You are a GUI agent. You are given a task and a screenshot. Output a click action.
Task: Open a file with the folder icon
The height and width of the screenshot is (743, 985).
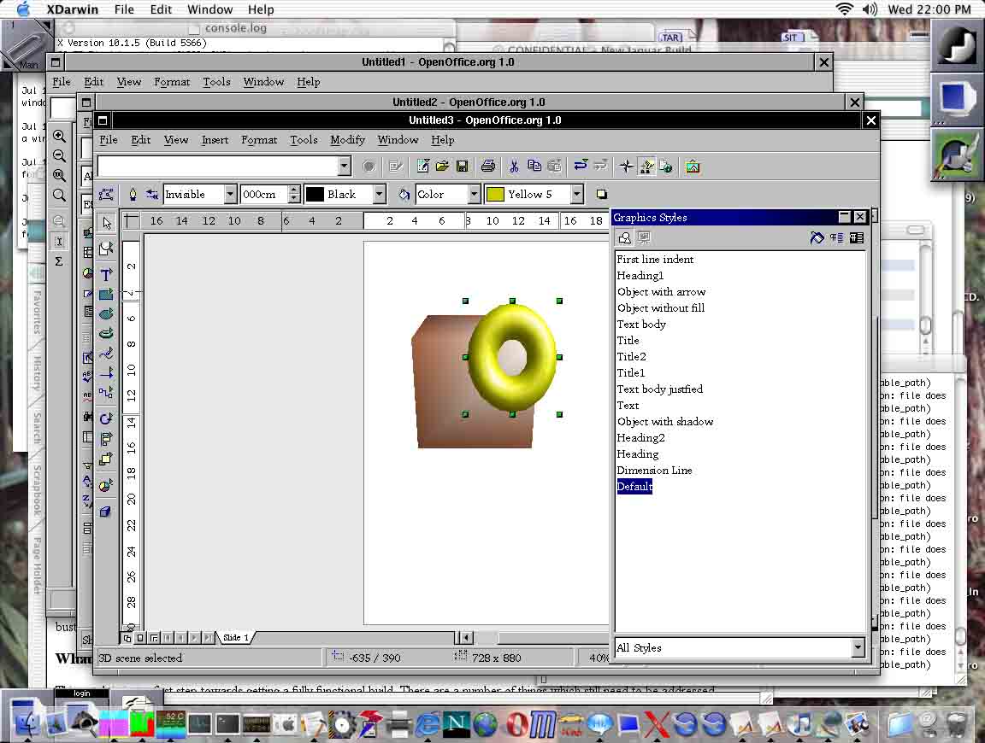click(x=442, y=167)
